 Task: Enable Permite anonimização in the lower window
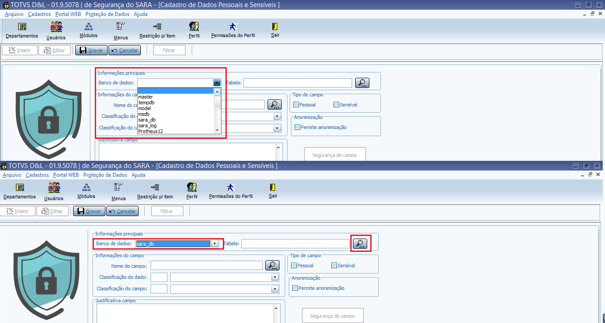click(295, 288)
